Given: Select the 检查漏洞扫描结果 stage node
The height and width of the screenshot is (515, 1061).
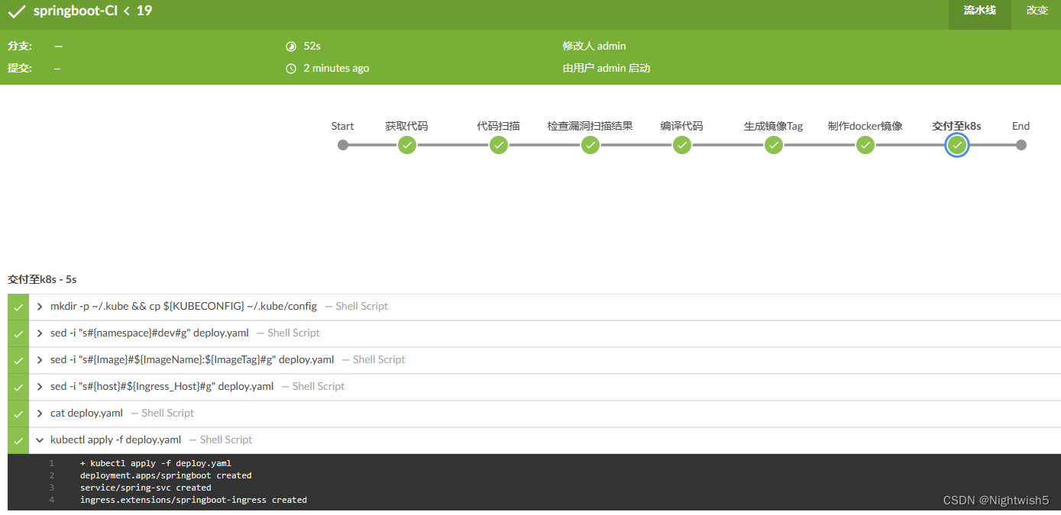Looking at the screenshot, I should point(590,145).
